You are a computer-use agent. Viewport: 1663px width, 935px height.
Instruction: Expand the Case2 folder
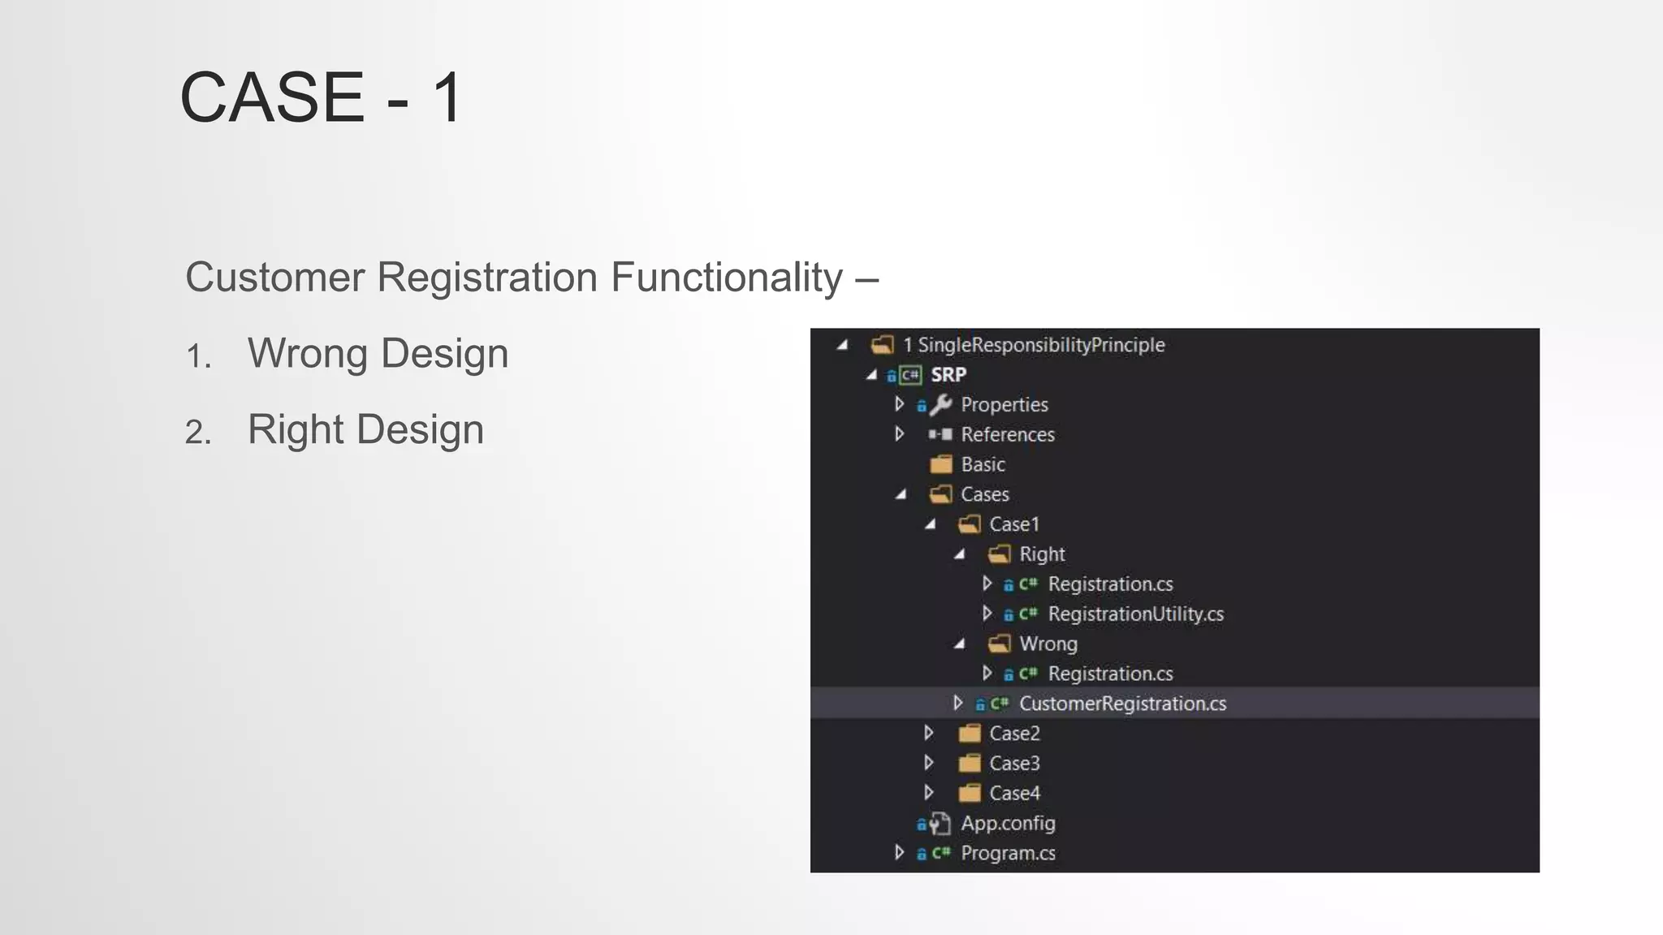tap(929, 733)
